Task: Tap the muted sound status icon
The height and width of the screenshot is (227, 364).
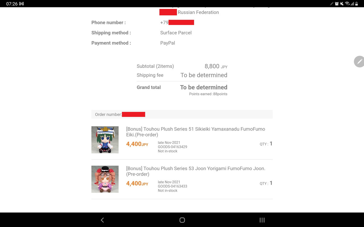Action: (342, 4)
